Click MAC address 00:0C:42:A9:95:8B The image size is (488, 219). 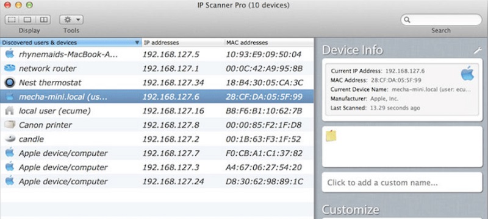264,69
